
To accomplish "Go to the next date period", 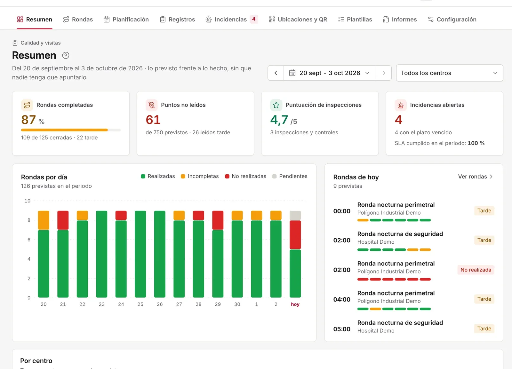I will coord(384,73).
